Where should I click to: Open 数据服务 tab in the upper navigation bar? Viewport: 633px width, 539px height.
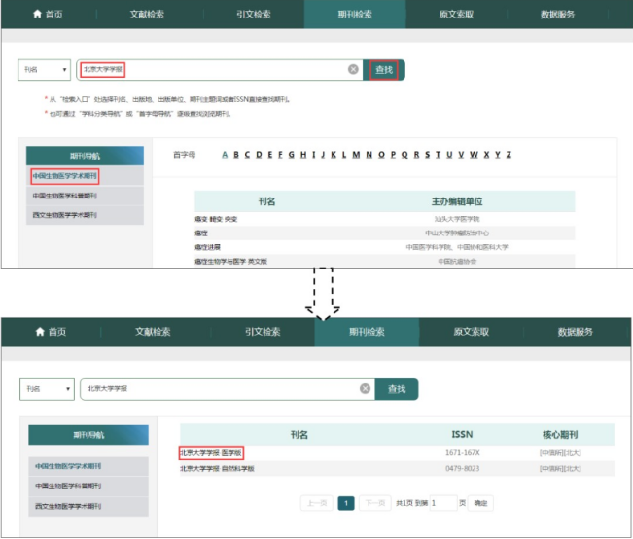pos(557,15)
